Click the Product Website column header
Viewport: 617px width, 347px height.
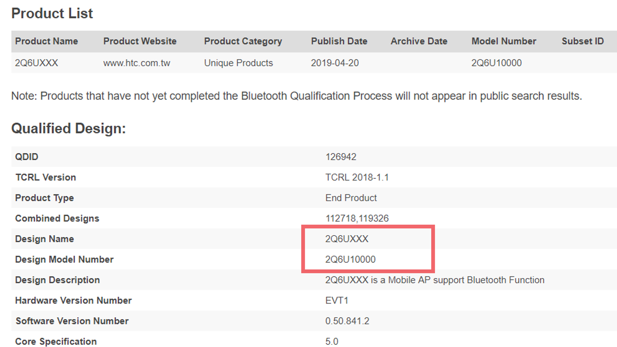pyautogui.click(x=140, y=41)
